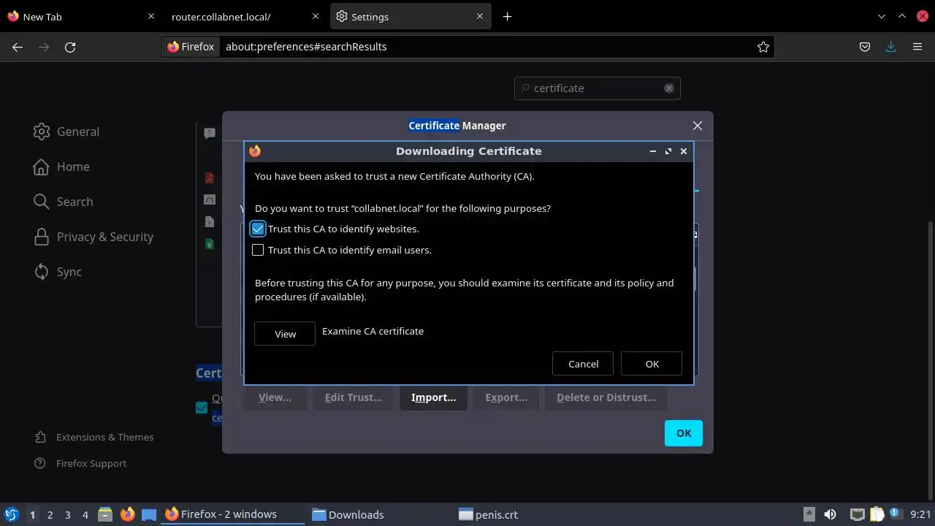Image resolution: width=935 pixels, height=526 pixels.
Task: Open the Downloads panel arrow icon
Action: tap(891, 47)
